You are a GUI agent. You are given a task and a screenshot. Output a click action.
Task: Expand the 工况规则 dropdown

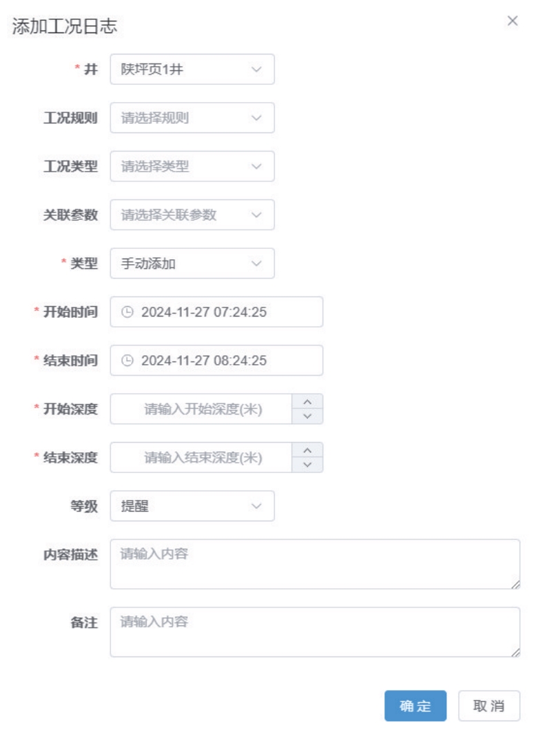(192, 118)
